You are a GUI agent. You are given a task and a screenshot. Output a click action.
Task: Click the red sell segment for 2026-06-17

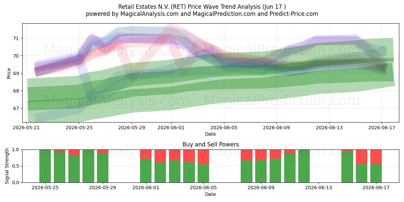click(376, 157)
